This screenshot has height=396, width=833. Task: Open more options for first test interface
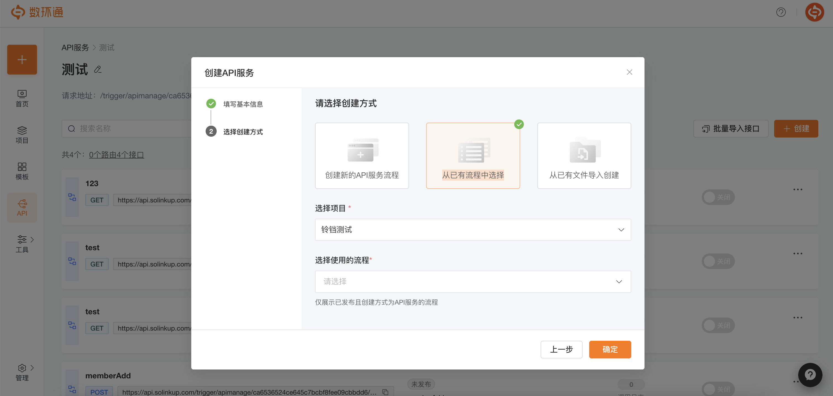coord(798,253)
